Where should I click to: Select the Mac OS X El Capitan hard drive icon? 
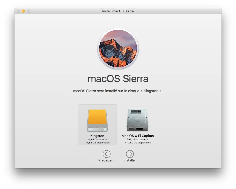(137, 119)
